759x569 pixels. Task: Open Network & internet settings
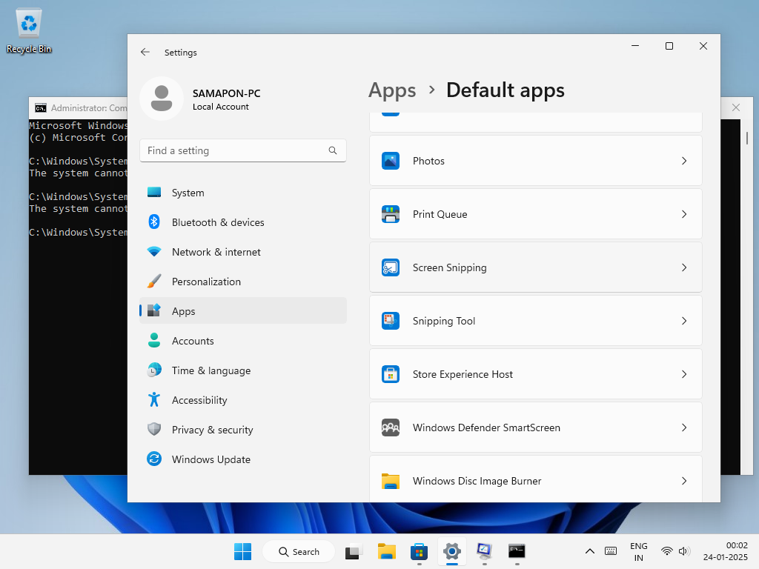243,252
